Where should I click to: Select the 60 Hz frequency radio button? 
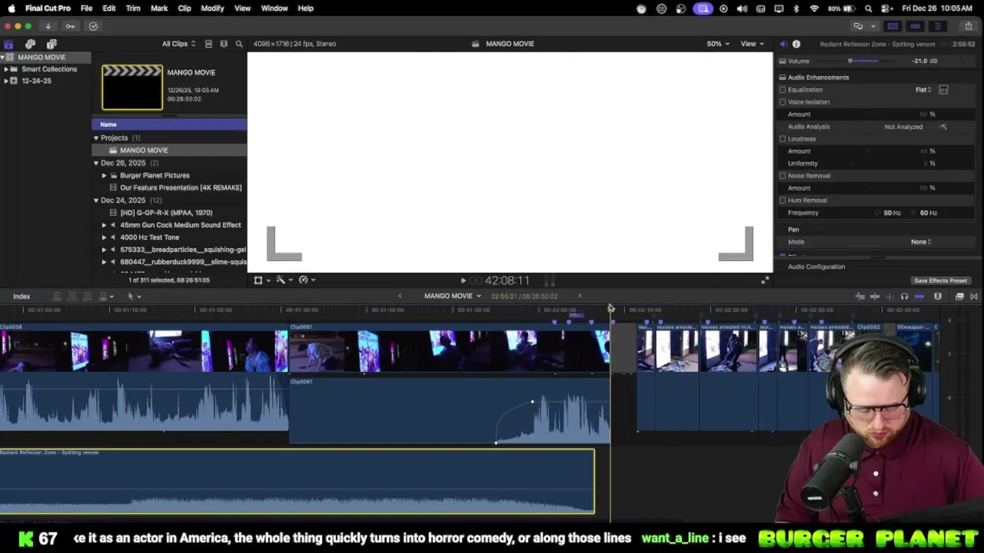pyautogui.click(x=915, y=213)
